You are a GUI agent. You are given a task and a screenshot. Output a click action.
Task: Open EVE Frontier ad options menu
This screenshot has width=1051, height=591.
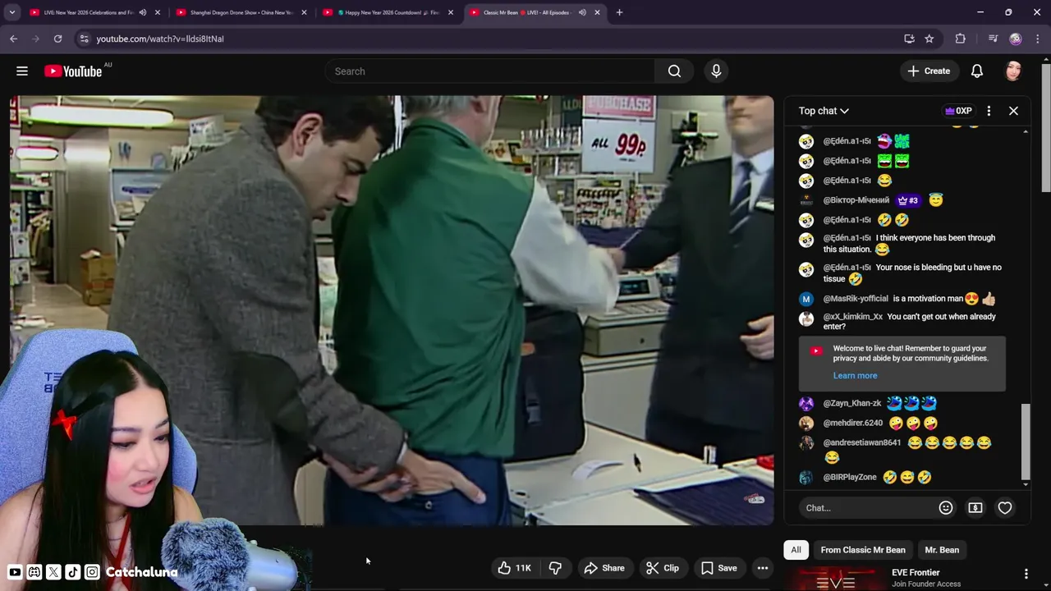pyautogui.click(x=1026, y=574)
